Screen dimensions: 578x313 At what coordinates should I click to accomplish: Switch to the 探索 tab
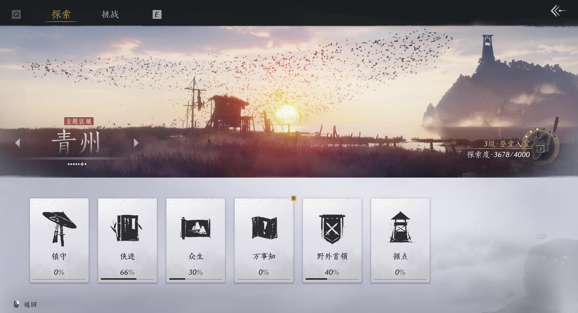pyautogui.click(x=61, y=14)
